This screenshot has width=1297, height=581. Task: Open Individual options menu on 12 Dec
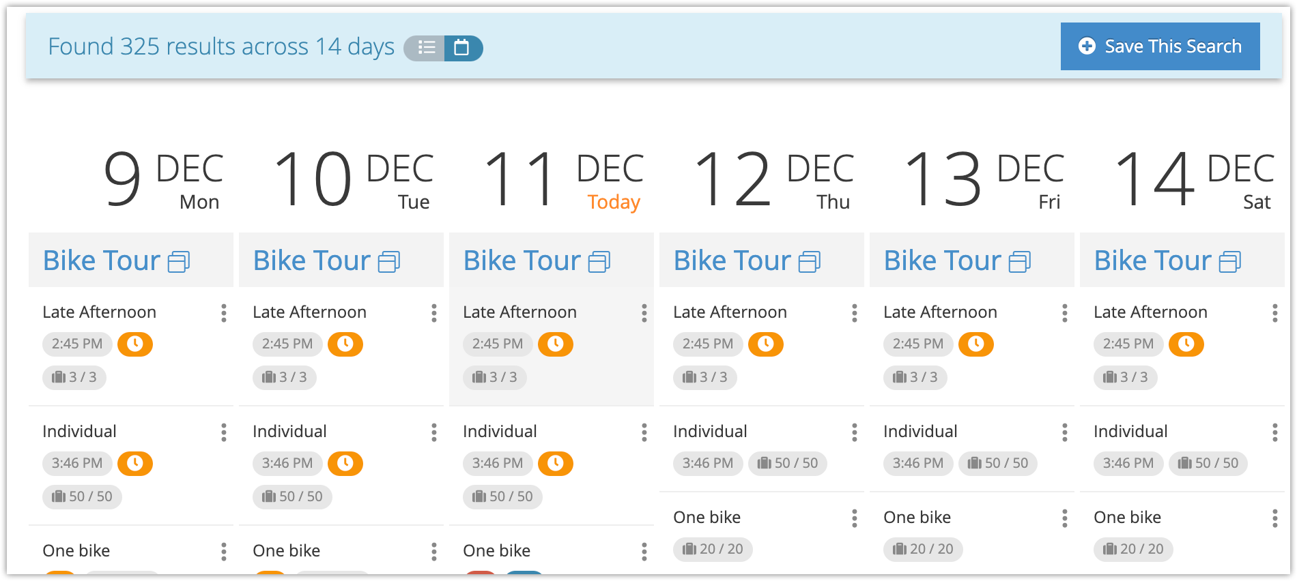click(854, 432)
